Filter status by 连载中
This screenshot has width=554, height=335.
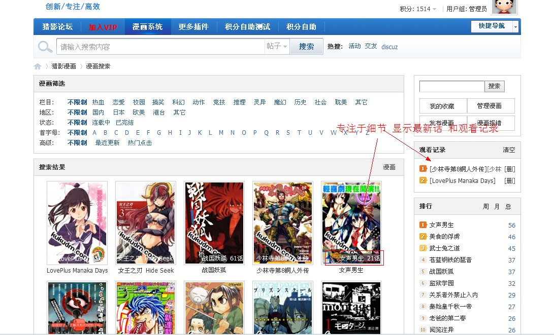click(101, 123)
